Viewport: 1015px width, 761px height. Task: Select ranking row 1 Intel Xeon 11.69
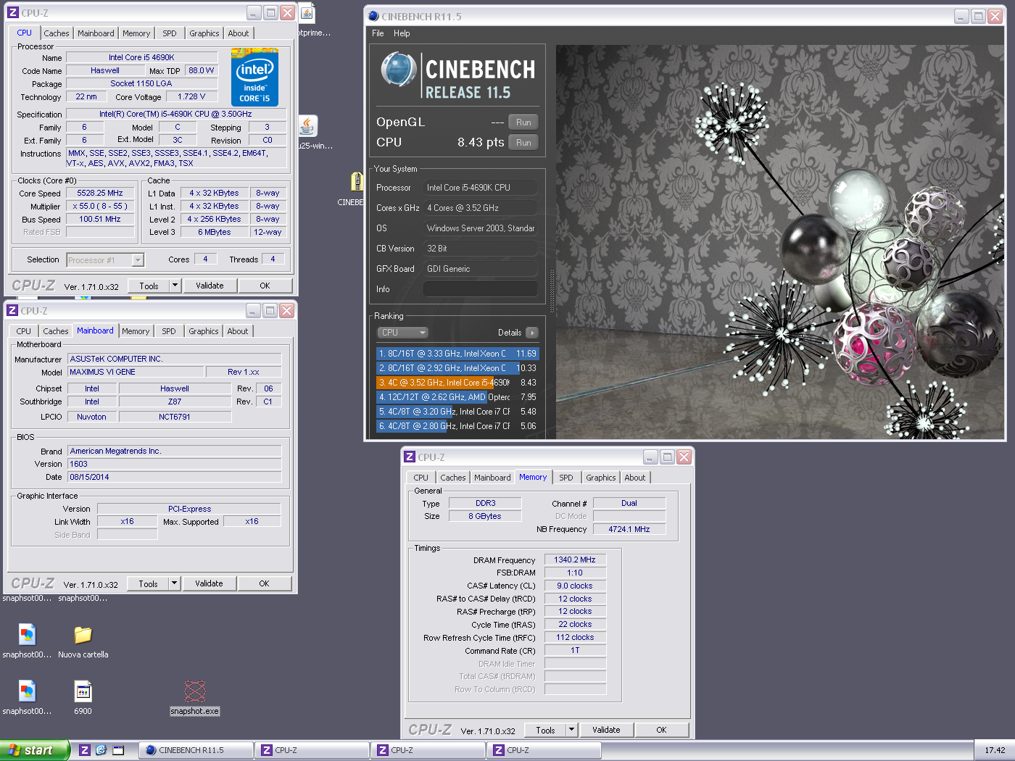[457, 354]
